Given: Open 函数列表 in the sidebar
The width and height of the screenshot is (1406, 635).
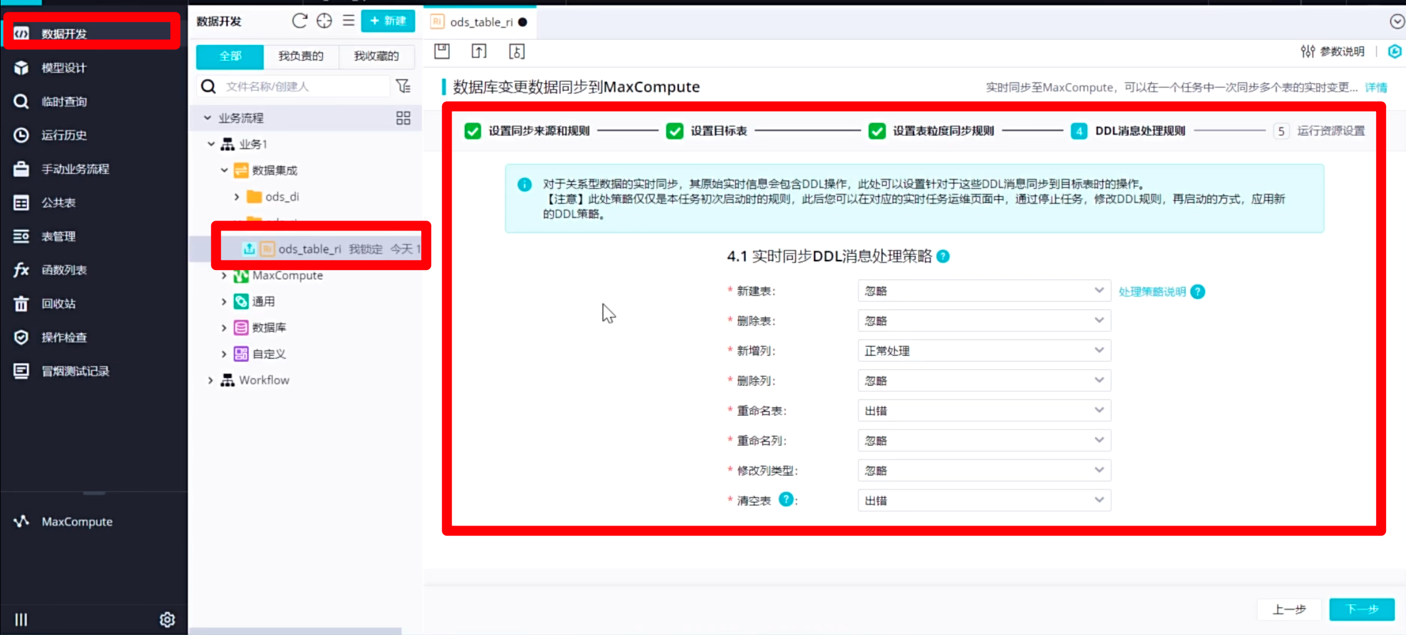Looking at the screenshot, I should (64, 270).
